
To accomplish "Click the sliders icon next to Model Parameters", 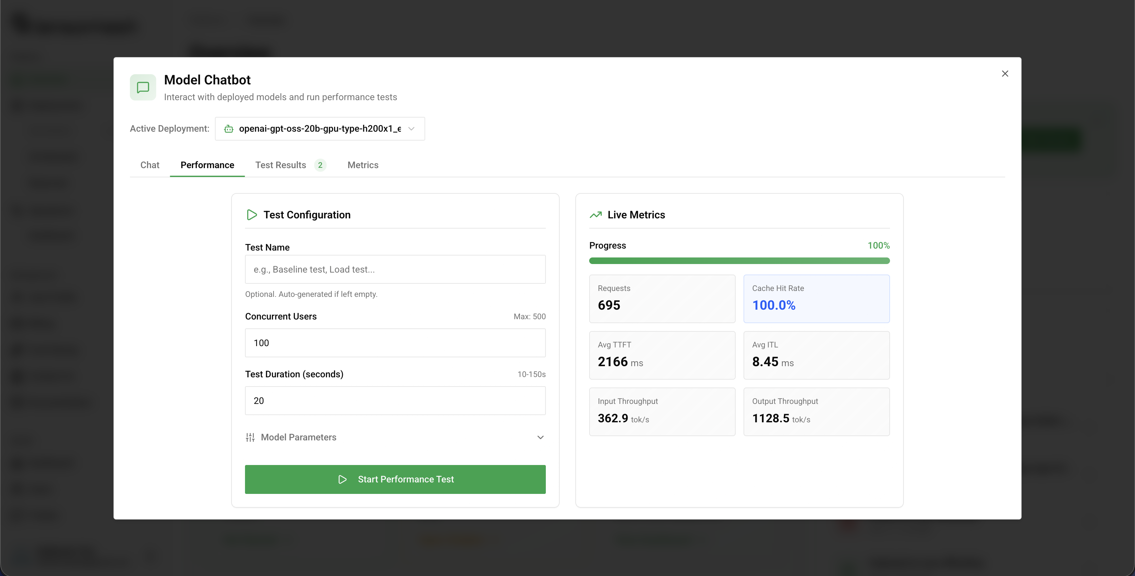I will point(250,437).
